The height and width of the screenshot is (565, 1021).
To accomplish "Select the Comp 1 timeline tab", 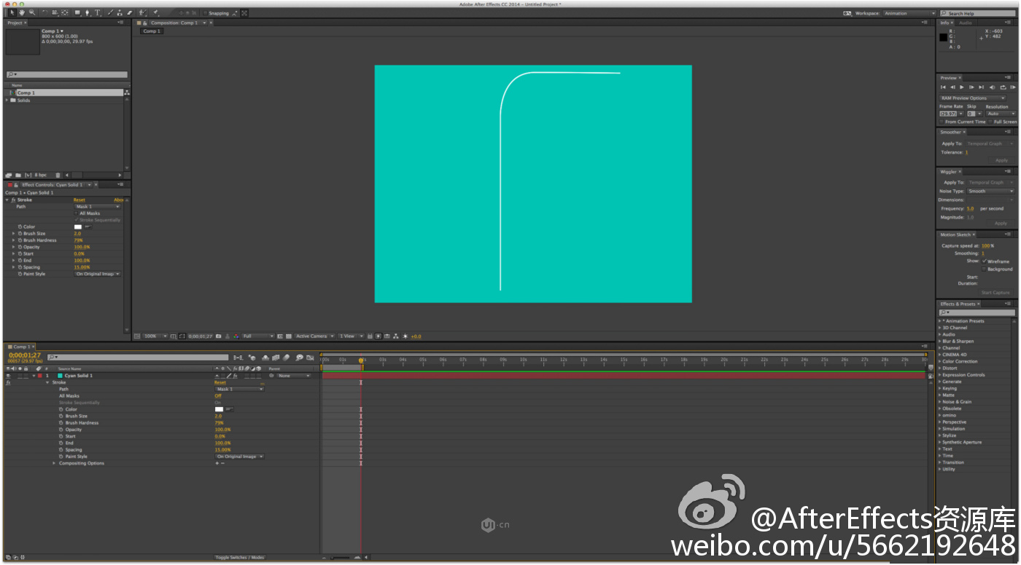I will click(20, 347).
